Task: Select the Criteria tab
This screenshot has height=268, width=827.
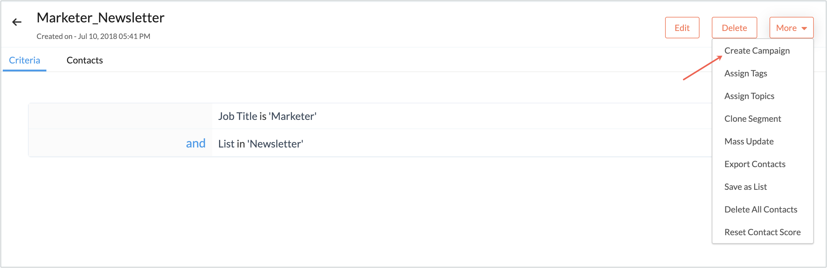Action: (24, 60)
